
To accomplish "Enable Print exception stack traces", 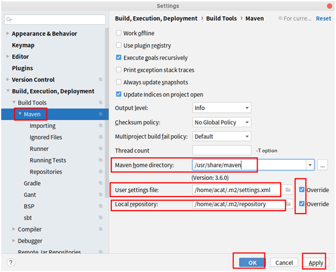I will (x=119, y=69).
